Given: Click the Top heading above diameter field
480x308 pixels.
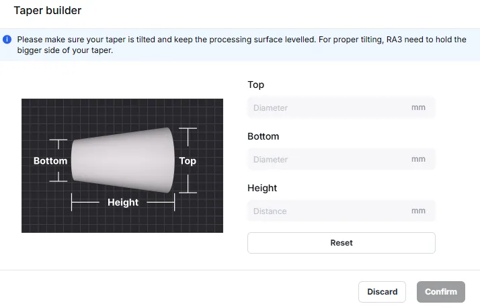Looking at the screenshot, I should point(255,85).
